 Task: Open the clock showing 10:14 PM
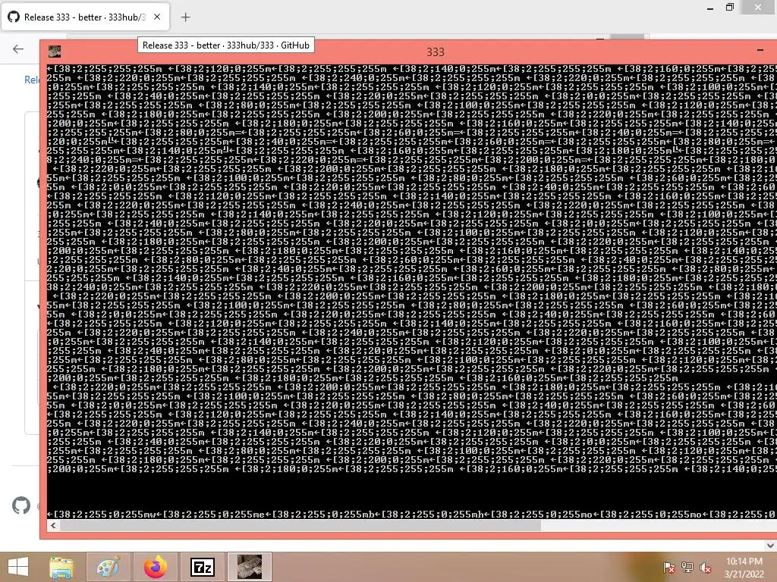tap(744, 568)
